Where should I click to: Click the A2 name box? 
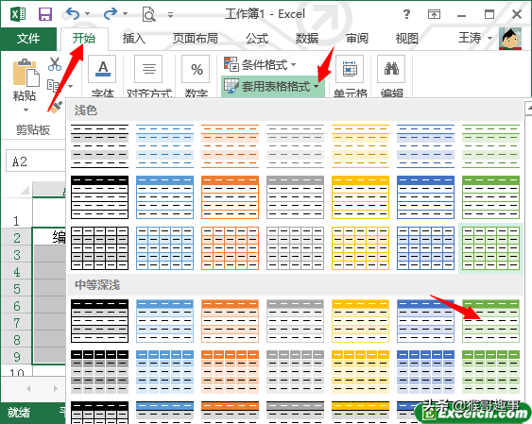[x=35, y=161]
